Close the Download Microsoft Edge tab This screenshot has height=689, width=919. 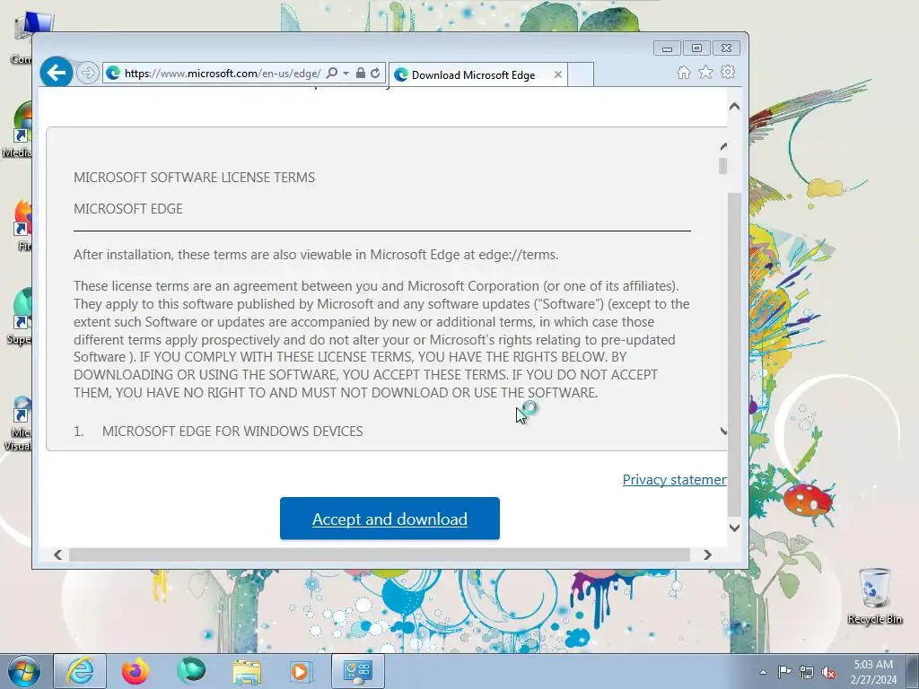pyautogui.click(x=558, y=75)
